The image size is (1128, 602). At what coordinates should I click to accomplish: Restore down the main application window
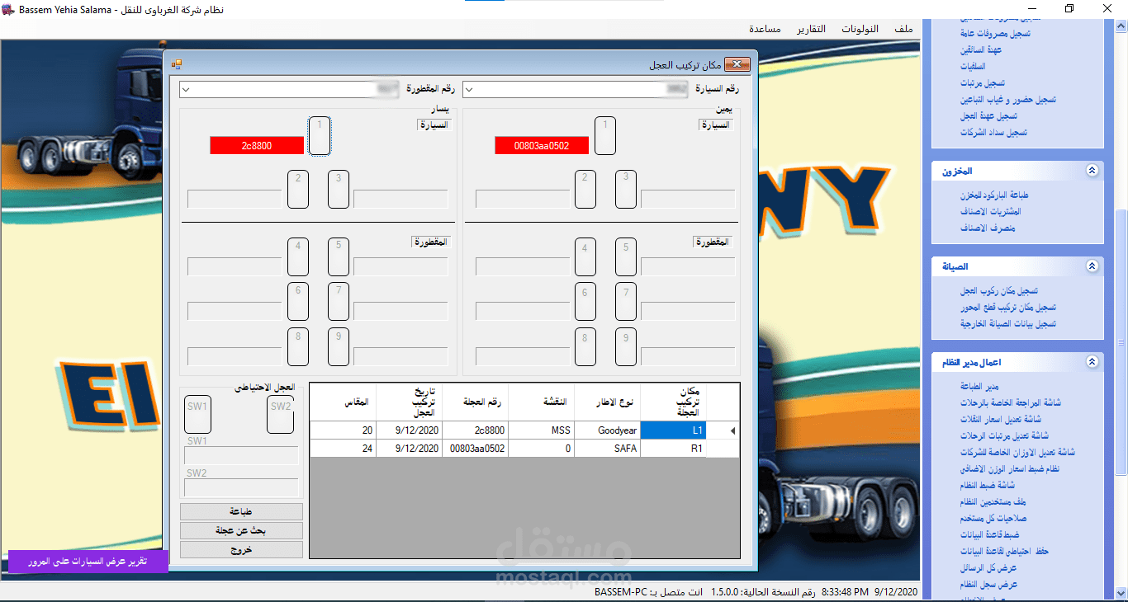coord(1069,8)
